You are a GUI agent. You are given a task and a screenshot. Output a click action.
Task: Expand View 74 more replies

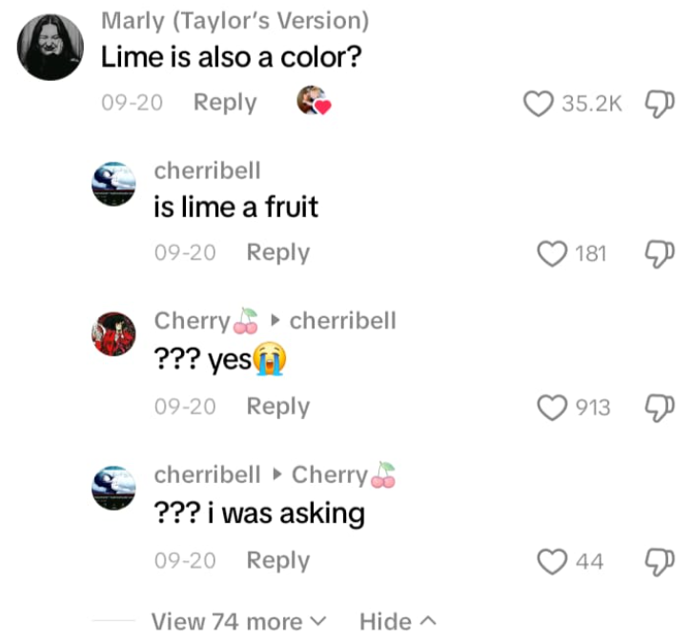click(238, 622)
